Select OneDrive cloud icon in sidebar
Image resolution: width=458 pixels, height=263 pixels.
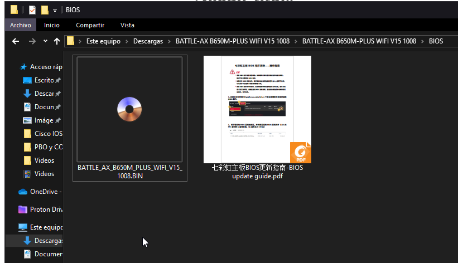(23, 192)
